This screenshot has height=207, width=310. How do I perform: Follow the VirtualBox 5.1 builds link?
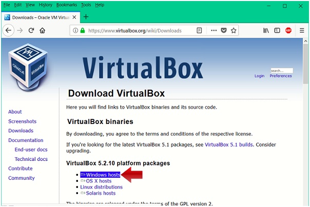(x=229, y=144)
